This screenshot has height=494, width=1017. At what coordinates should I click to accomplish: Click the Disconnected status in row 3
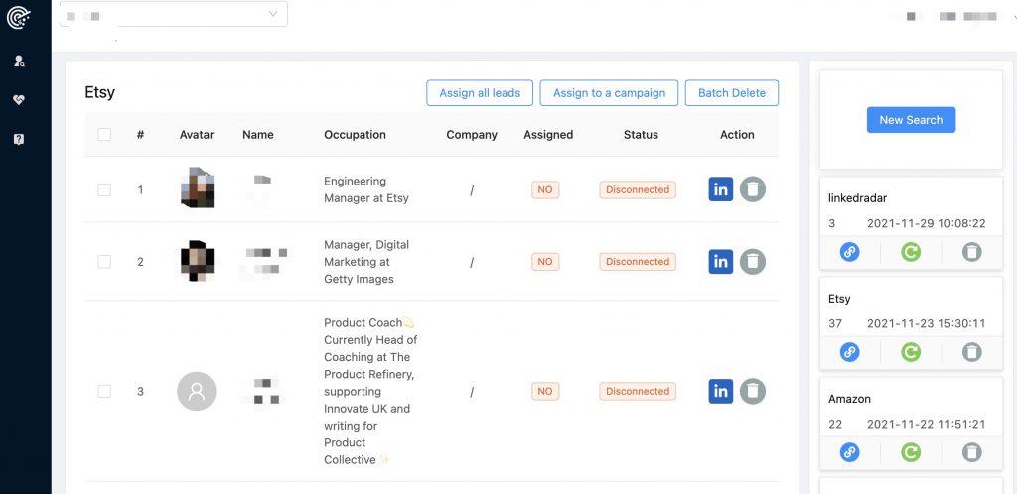pos(638,391)
